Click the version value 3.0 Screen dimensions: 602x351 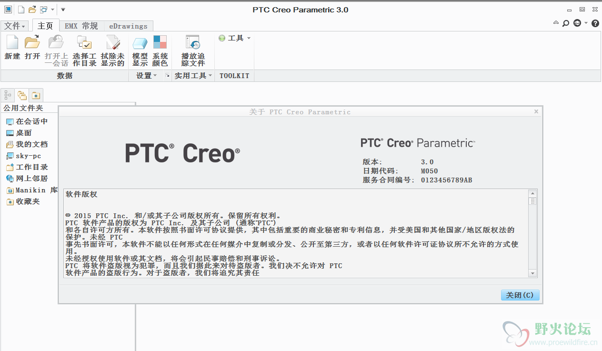pyautogui.click(x=427, y=162)
